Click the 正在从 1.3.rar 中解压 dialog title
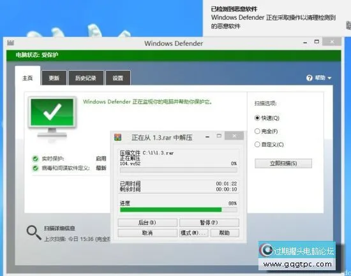This screenshot has width=351, height=276. click(x=161, y=138)
